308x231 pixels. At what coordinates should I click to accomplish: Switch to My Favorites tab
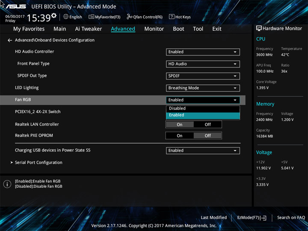tap(29, 29)
